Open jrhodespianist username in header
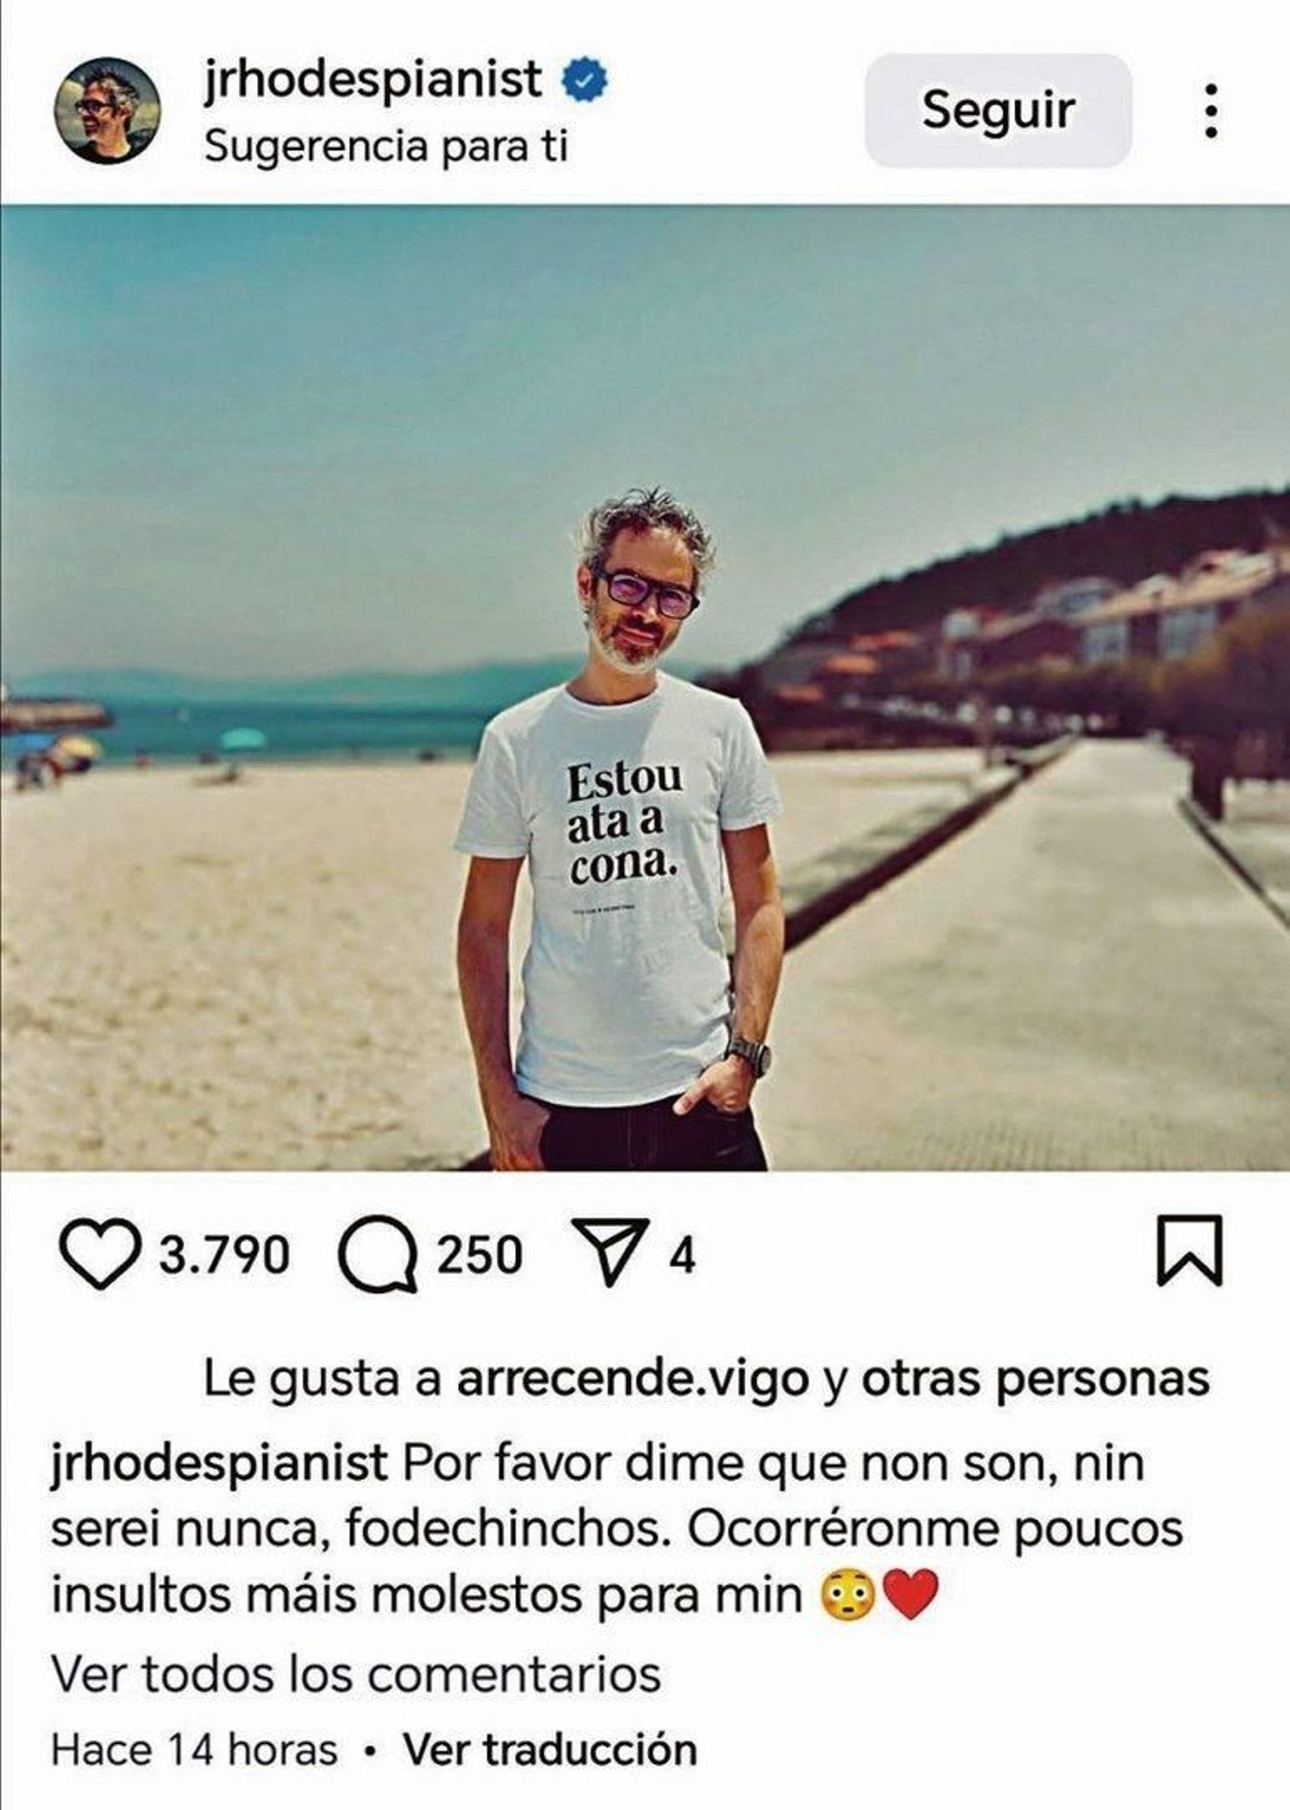The width and height of the screenshot is (1290, 1810). pyautogui.click(x=372, y=81)
